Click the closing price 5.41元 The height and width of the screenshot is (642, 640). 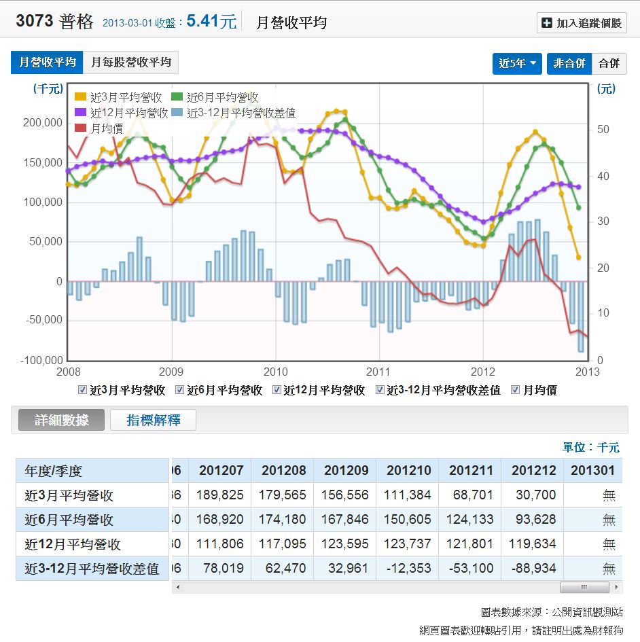pyautogui.click(x=212, y=21)
